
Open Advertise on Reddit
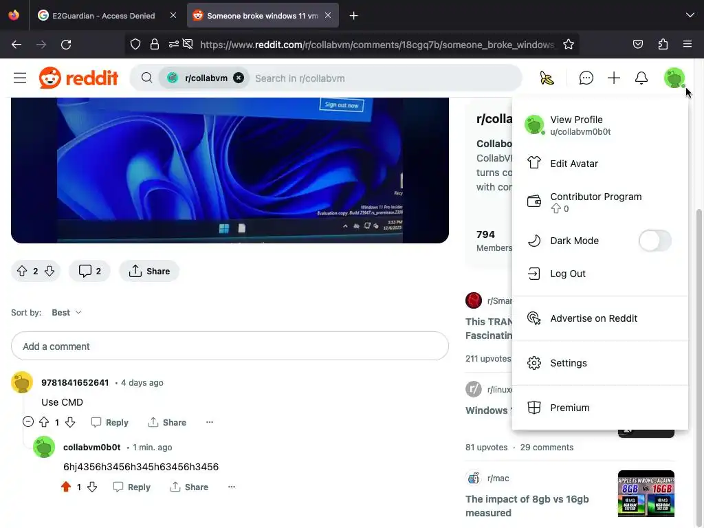point(599,318)
